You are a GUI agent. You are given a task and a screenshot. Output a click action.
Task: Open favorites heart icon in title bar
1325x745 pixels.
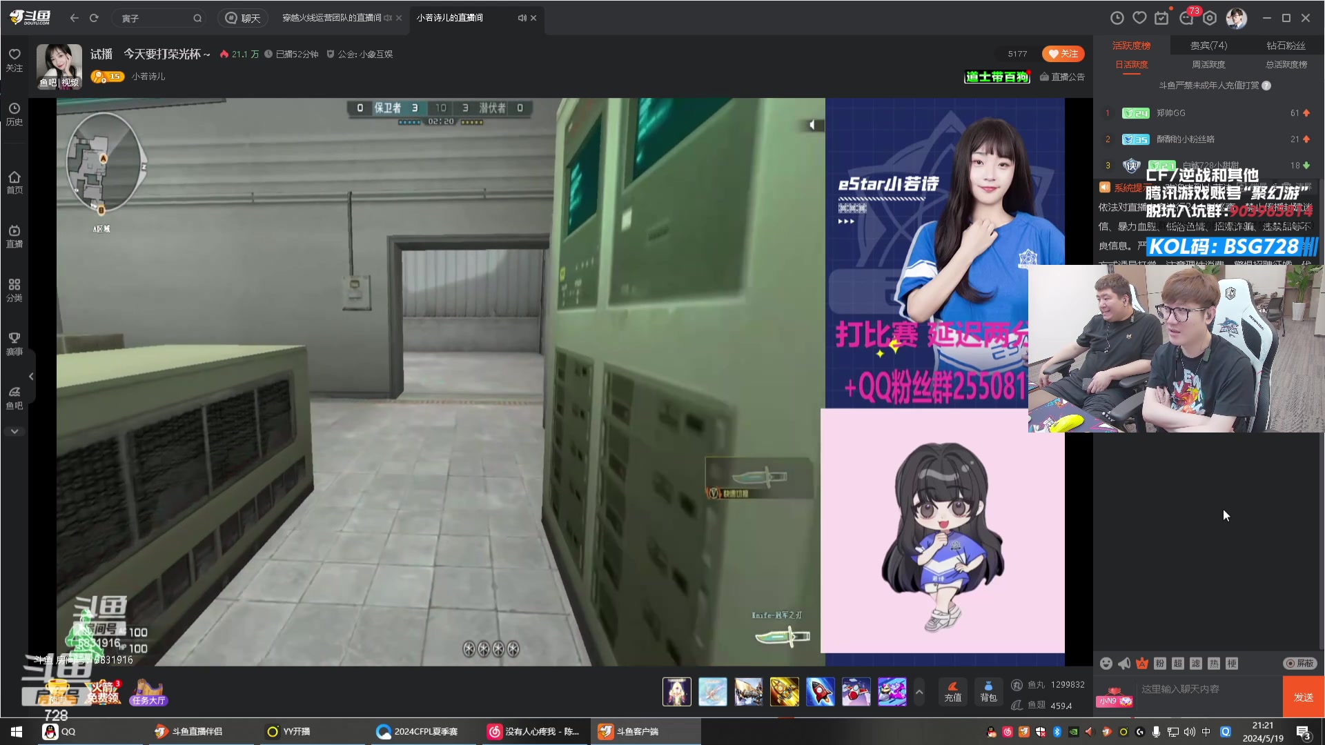click(x=1139, y=18)
